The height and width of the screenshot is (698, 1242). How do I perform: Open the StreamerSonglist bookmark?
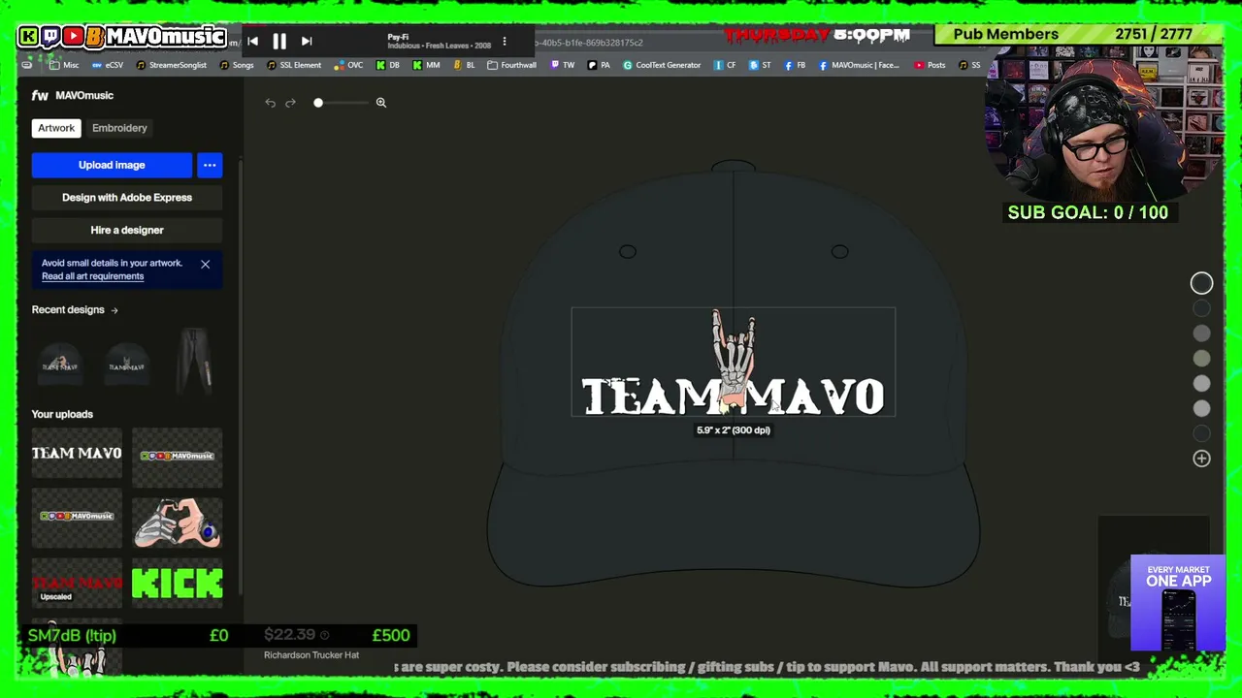171,66
